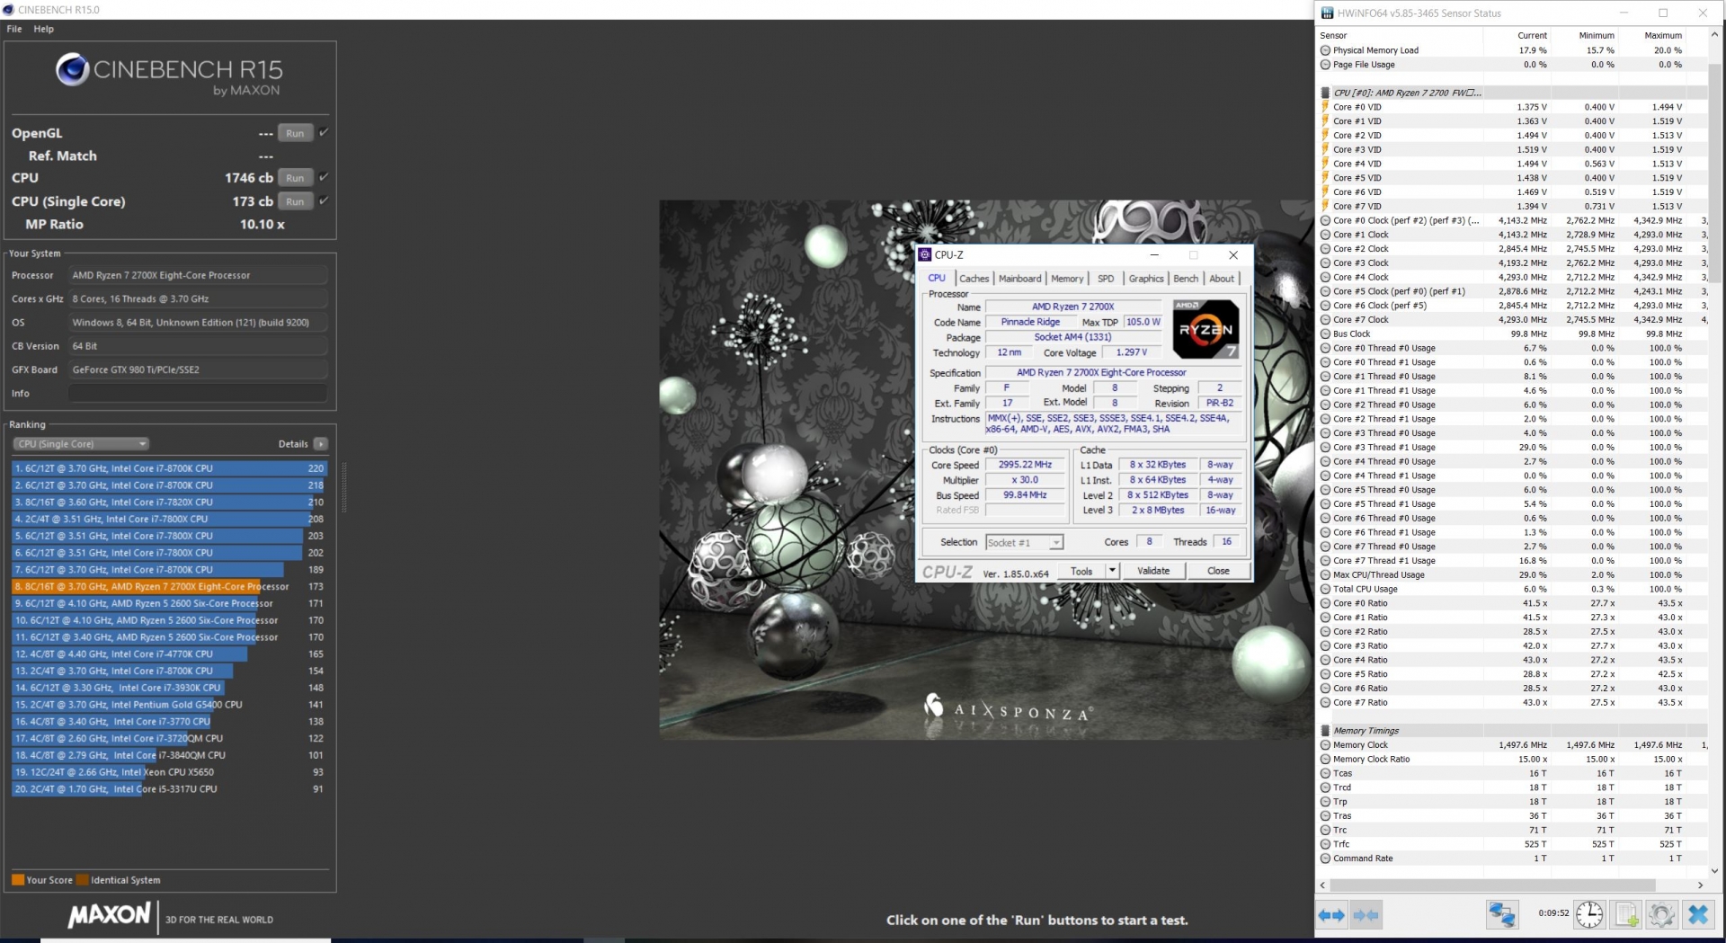The image size is (1726, 943).
Task: Click the Close button in CPU-Z
Action: coord(1218,571)
